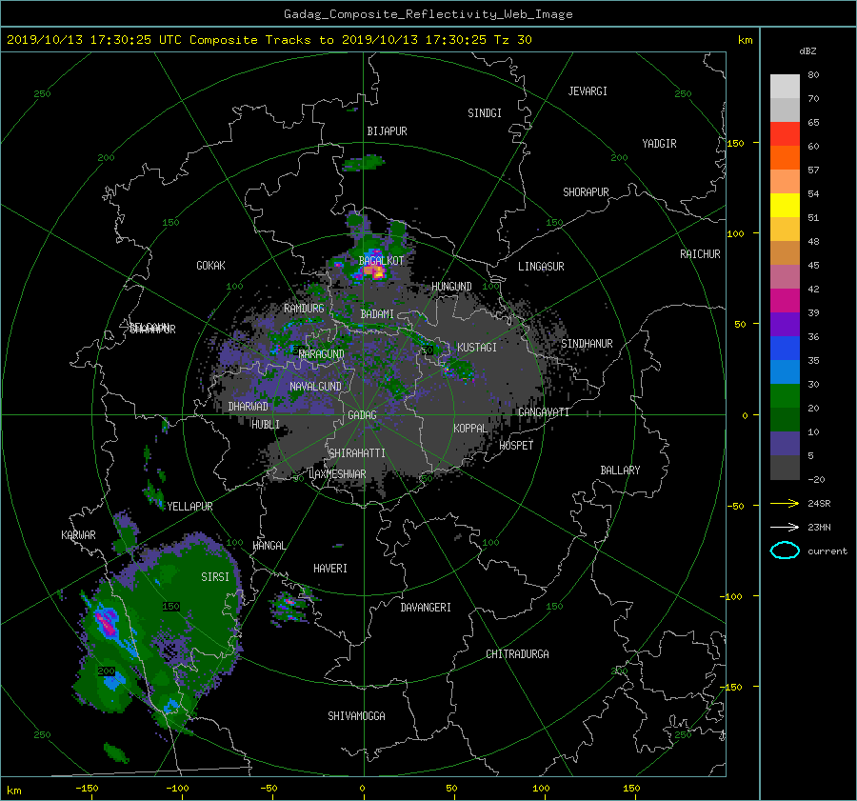Screen dimensions: 857x801
Task: Click the GANGAVATI city label
Action: [544, 412]
